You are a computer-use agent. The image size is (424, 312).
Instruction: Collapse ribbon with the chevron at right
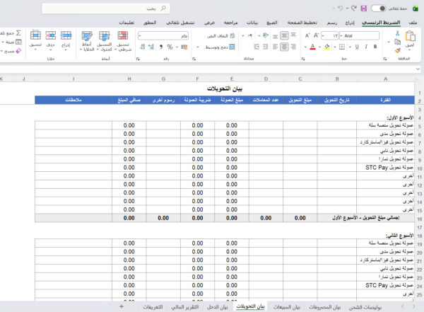418,69
